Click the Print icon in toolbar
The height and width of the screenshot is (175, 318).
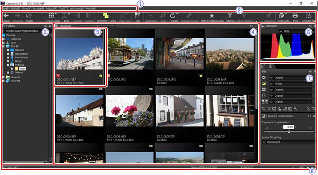tap(295, 15)
